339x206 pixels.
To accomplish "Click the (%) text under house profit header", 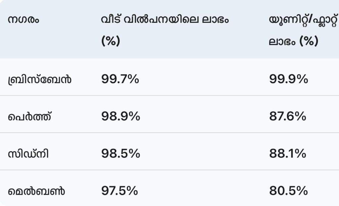I will [111, 41].
